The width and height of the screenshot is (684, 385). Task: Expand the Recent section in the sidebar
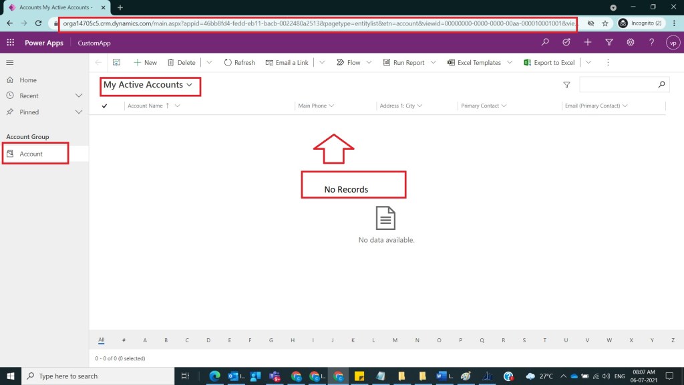coord(79,96)
